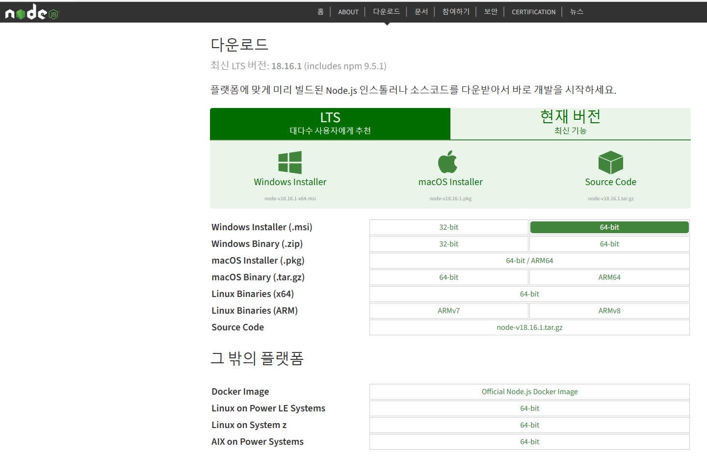Click the macOS Installer text link

coord(450,182)
